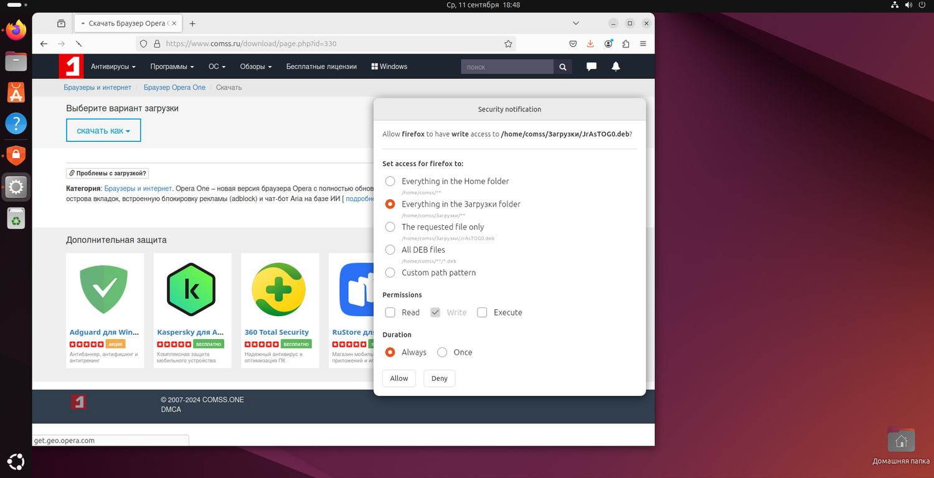The height and width of the screenshot is (478, 934).
Task: Open the Windows item in the site menu
Action: pos(389,67)
